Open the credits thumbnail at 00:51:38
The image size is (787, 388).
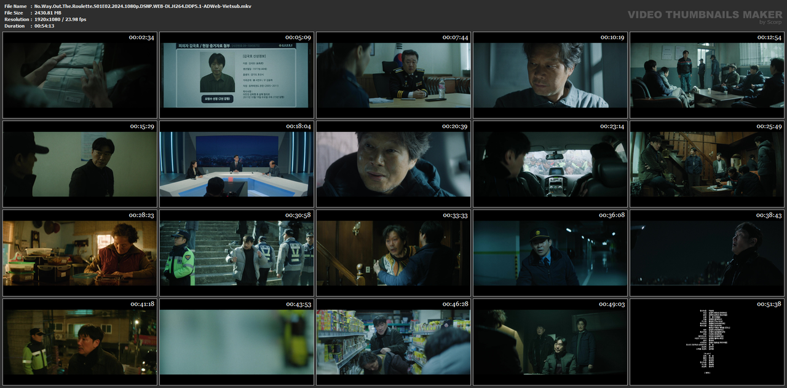click(707, 342)
